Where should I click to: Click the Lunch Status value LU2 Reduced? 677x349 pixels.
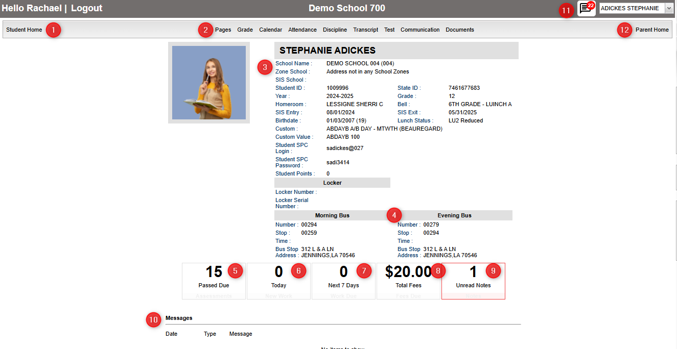465,120
